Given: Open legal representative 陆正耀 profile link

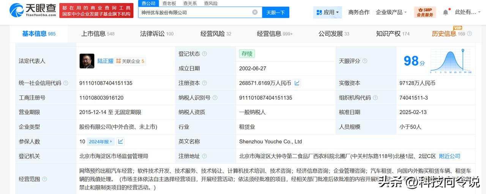Looking at the screenshot, I should [x=105, y=61].
